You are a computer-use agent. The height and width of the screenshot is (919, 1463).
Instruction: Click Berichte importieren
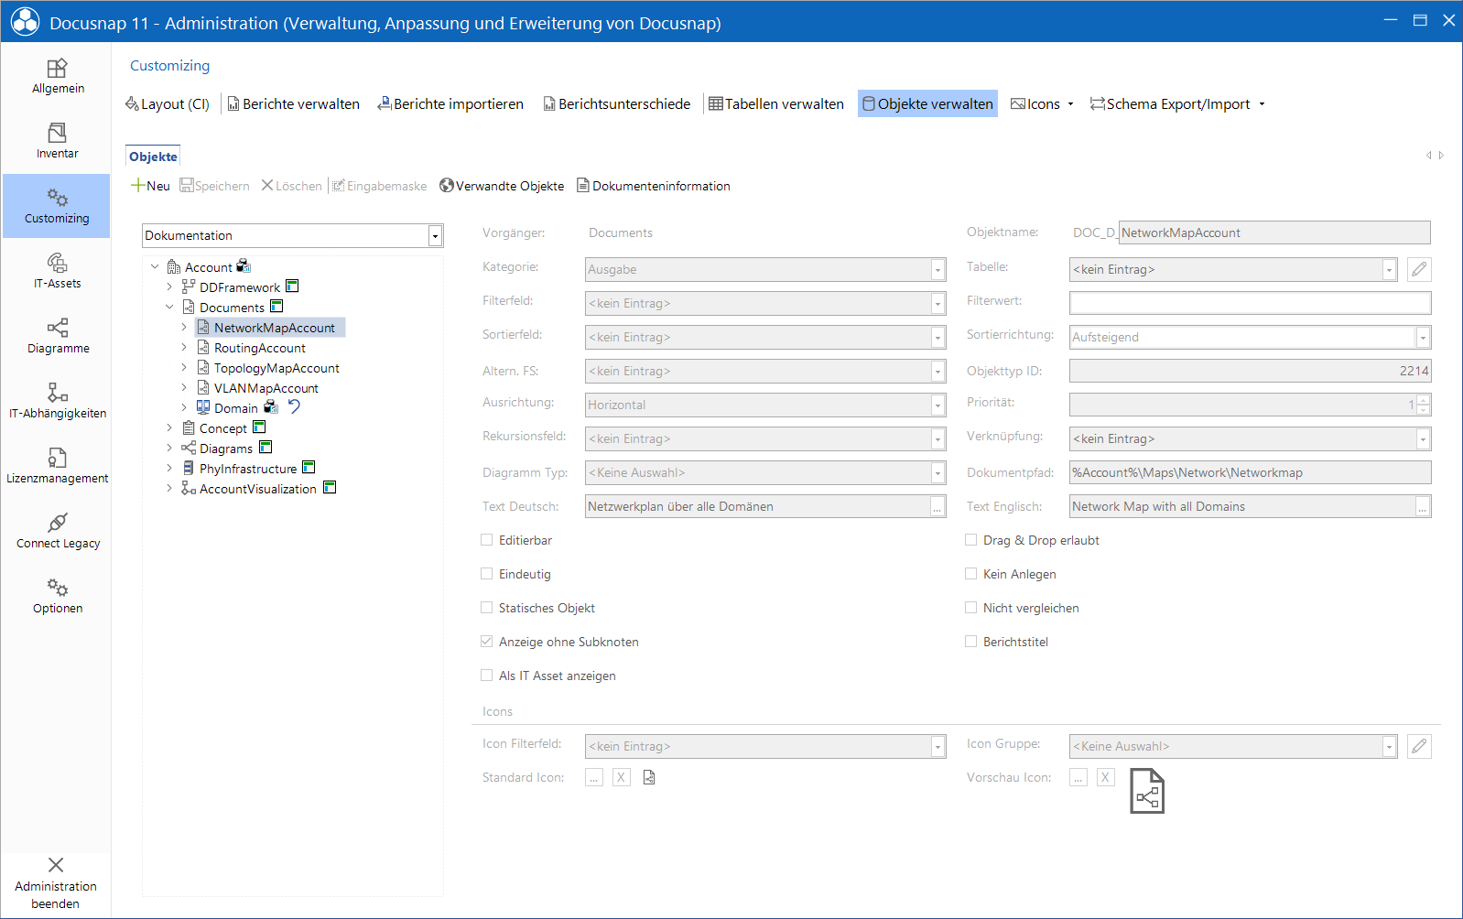point(450,104)
